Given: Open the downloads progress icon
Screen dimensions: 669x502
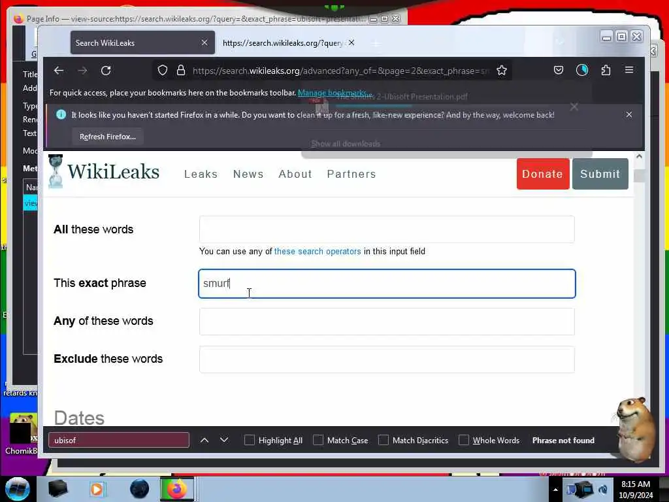Looking at the screenshot, I should pos(582,70).
